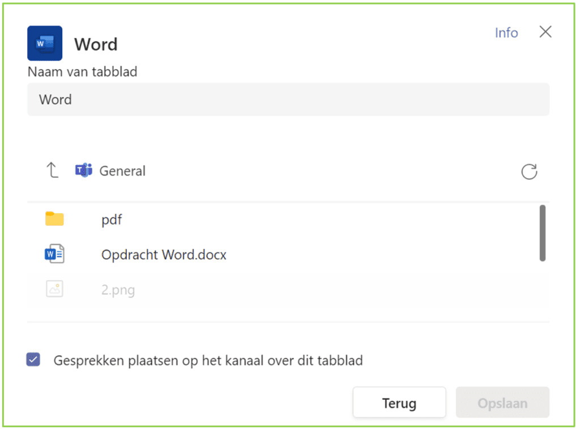Screen dimensions: 580x429
Task: Click the 'Word' dialog title
Action: click(96, 44)
